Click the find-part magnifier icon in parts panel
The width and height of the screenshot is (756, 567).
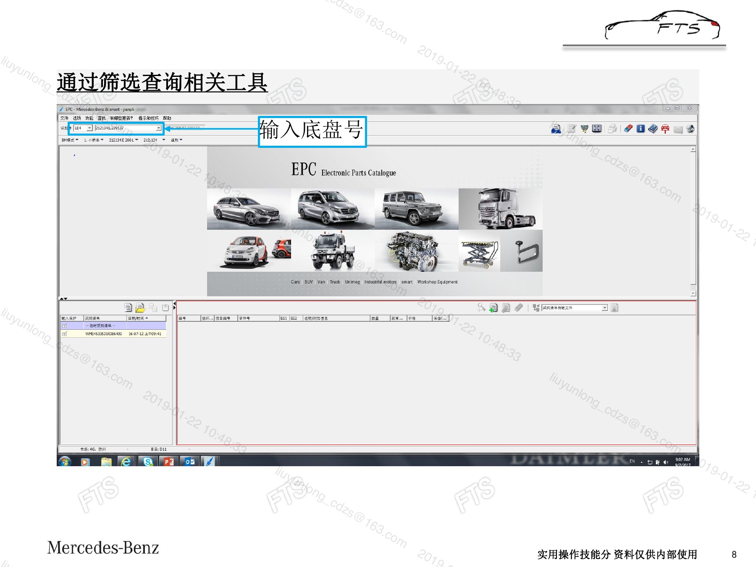click(x=481, y=308)
